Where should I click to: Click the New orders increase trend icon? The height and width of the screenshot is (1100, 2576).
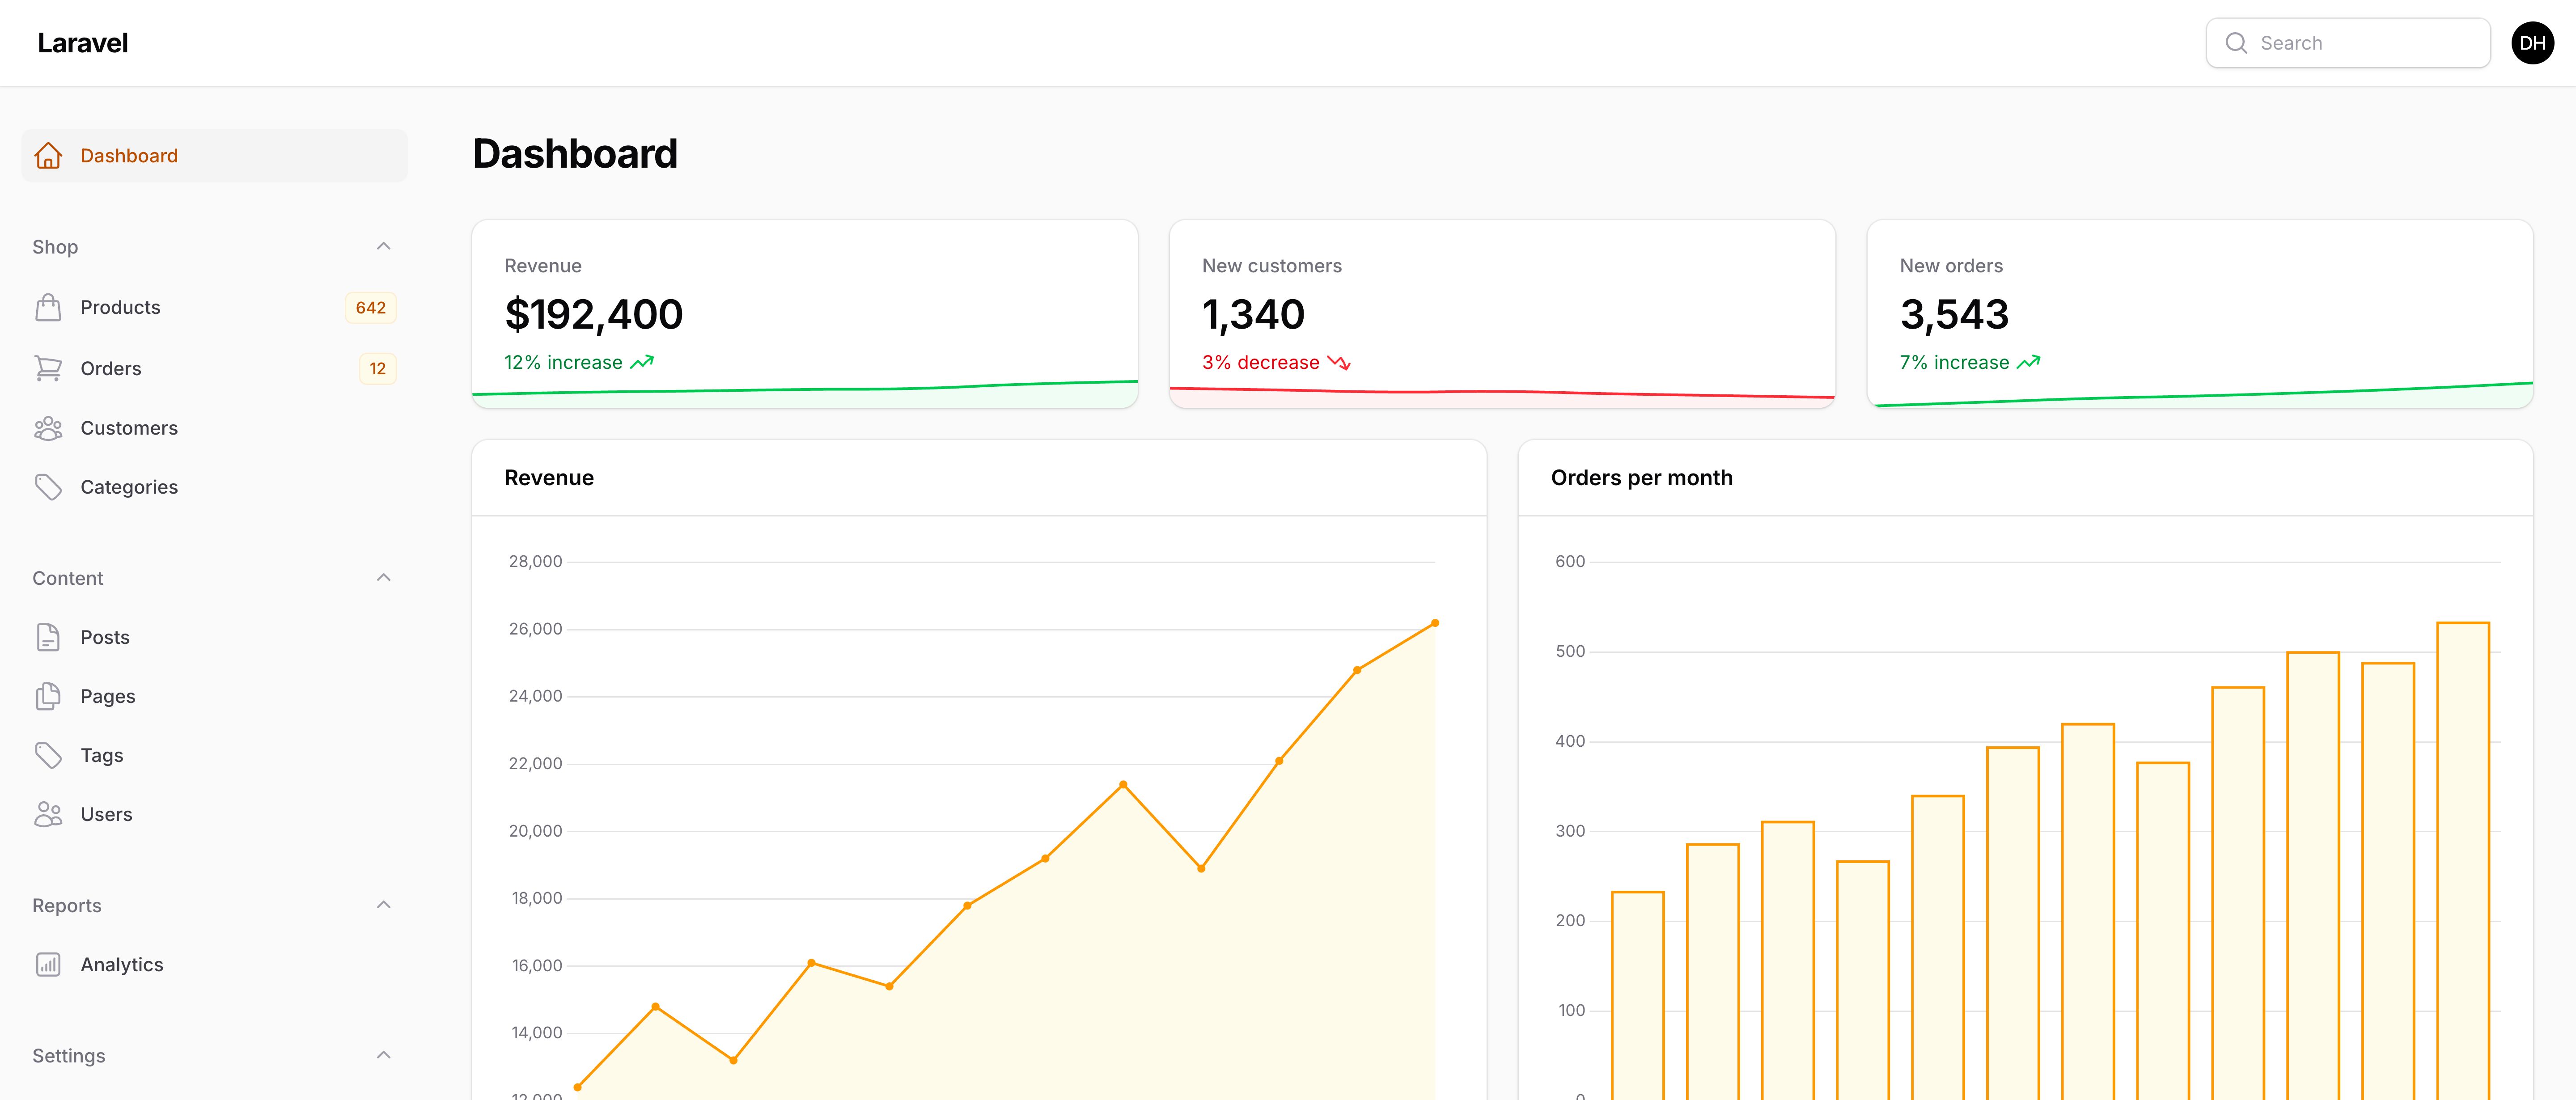pyautogui.click(x=2028, y=362)
